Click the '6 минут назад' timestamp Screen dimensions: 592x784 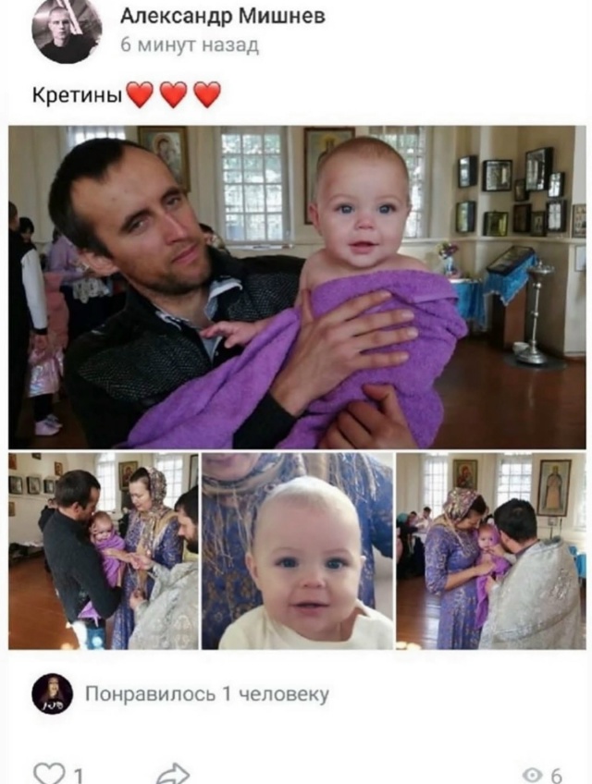pos(190,45)
